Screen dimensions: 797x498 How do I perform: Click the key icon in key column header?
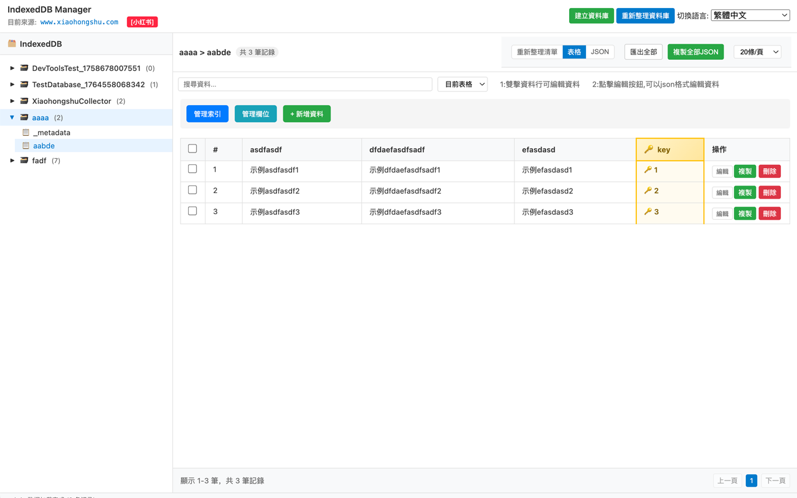(649, 149)
